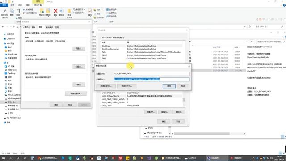286x161 pixels.
Task: Select OneDrive in Explorer navigation pane
Action: (x=9, y=39)
